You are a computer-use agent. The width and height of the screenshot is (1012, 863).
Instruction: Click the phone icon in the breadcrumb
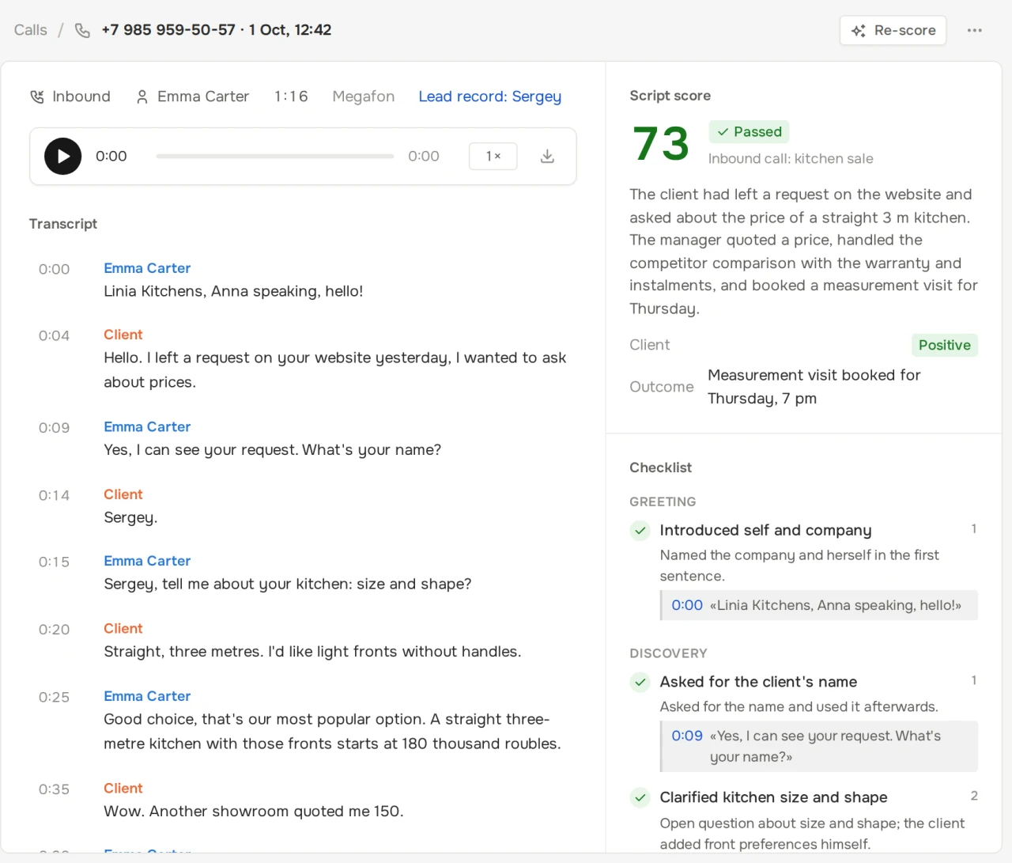pos(82,30)
